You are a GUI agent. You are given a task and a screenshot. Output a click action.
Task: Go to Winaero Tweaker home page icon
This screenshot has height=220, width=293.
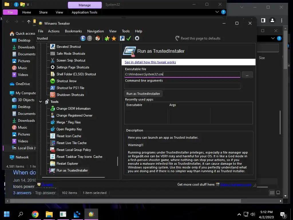tap(98, 38)
